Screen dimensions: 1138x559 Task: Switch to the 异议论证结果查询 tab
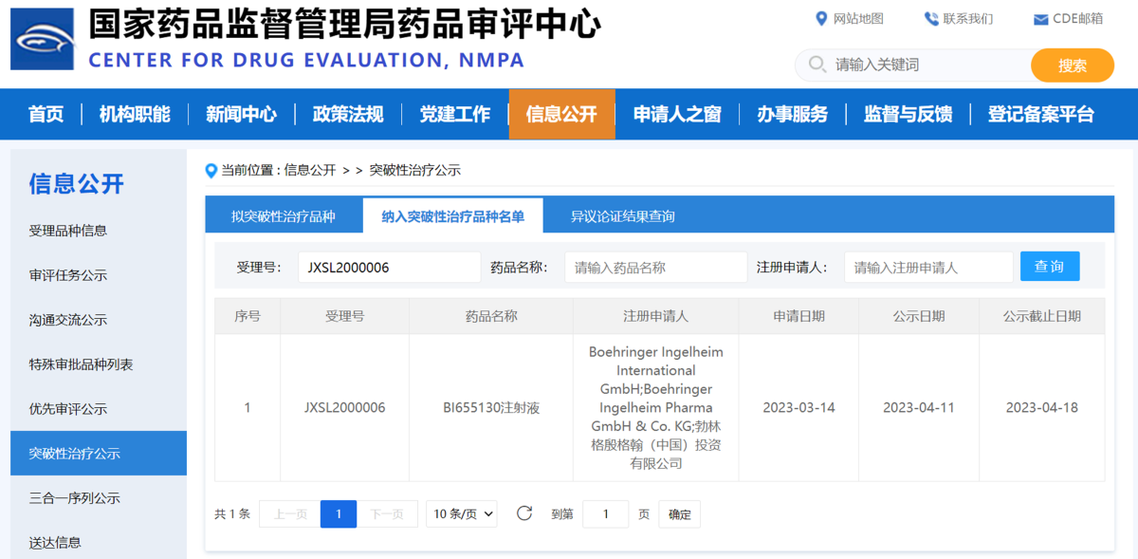[x=623, y=216]
